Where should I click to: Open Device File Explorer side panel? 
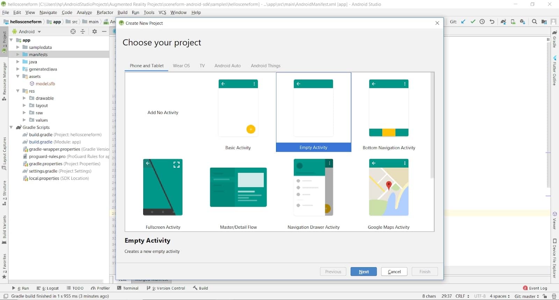tap(554, 258)
